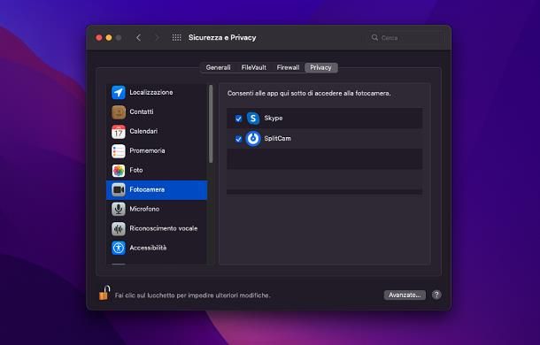Select Microfono in the sidebar
Image resolution: width=540 pixels, height=345 pixels.
(157, 209)
